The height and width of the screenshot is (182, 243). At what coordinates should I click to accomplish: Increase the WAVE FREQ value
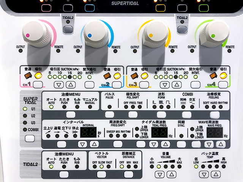[221, 144]
